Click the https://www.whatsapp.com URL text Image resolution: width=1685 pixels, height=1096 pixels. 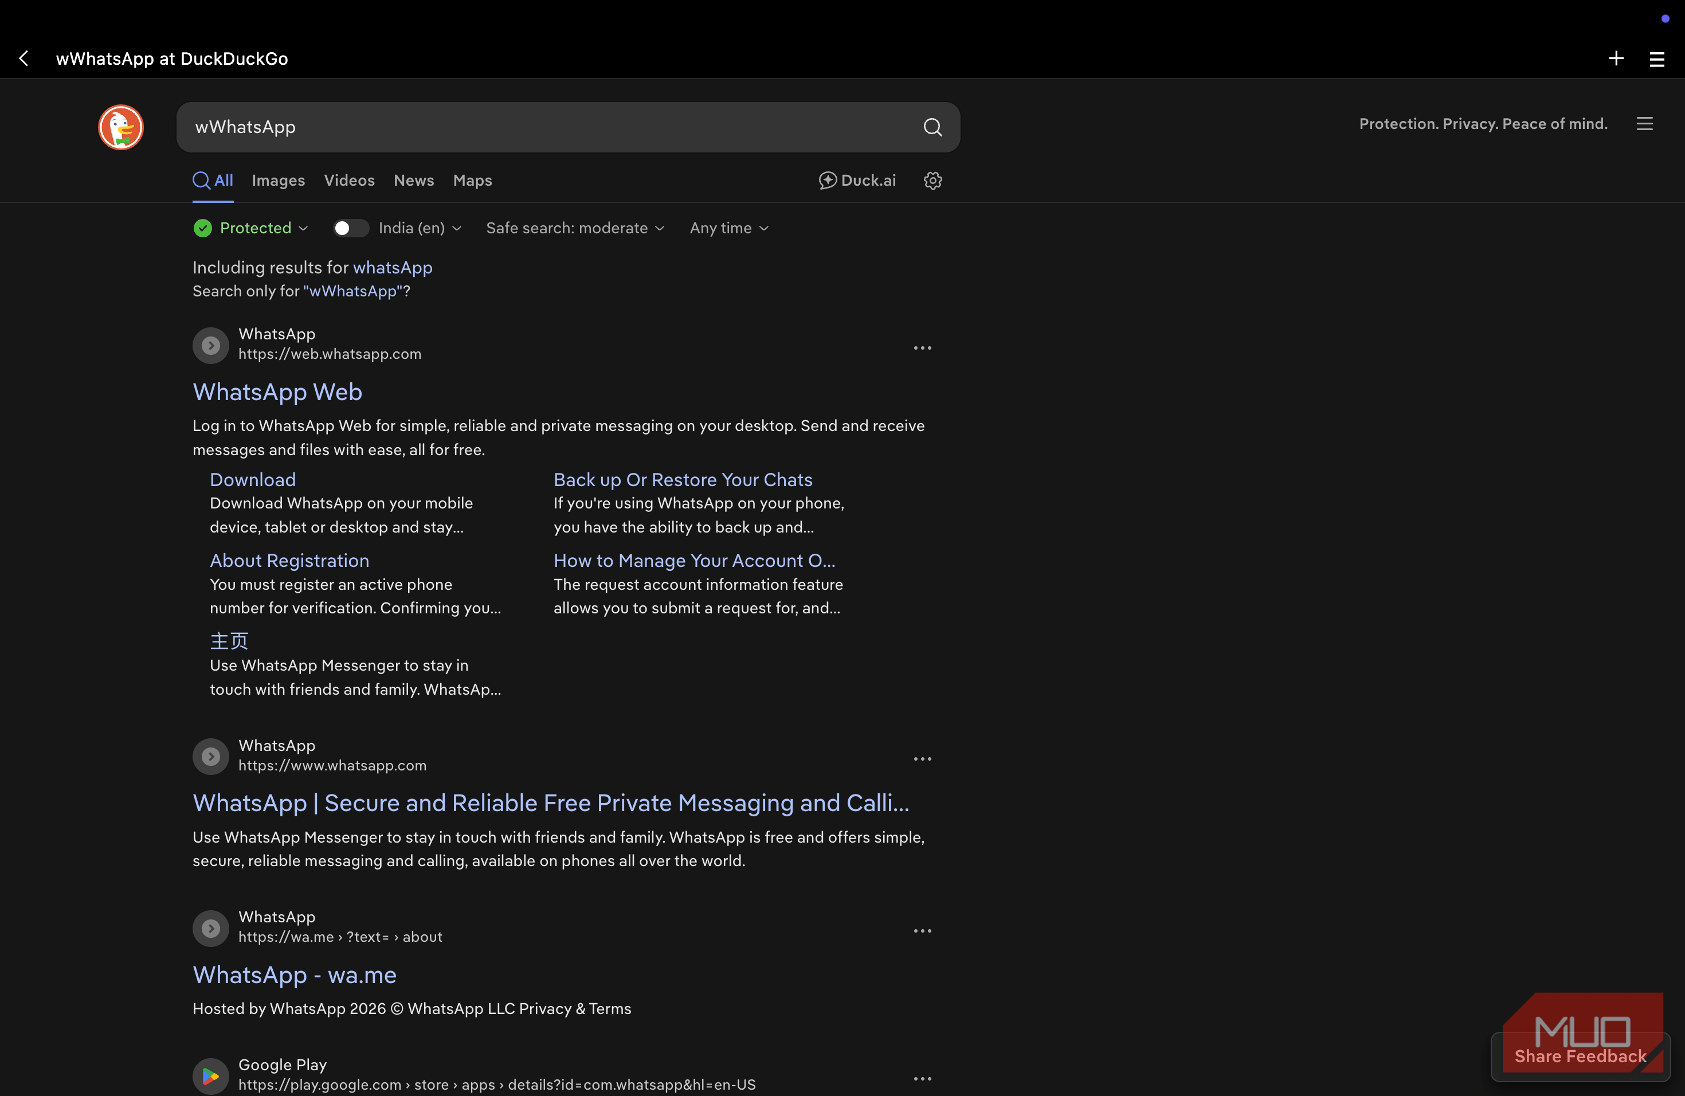point(332,765)
